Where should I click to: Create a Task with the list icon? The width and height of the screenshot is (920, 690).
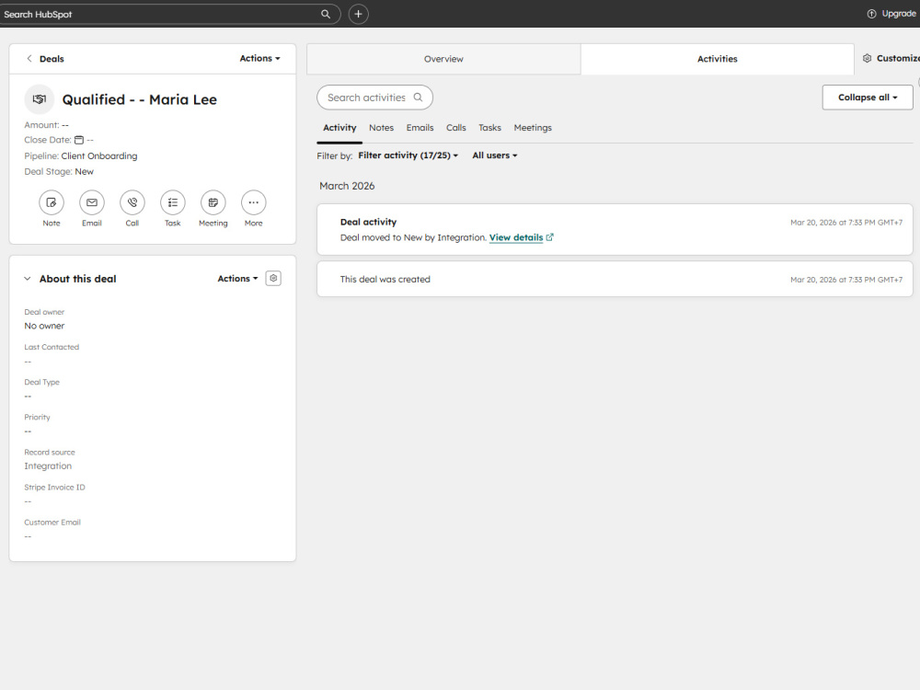tap(173, 202)
